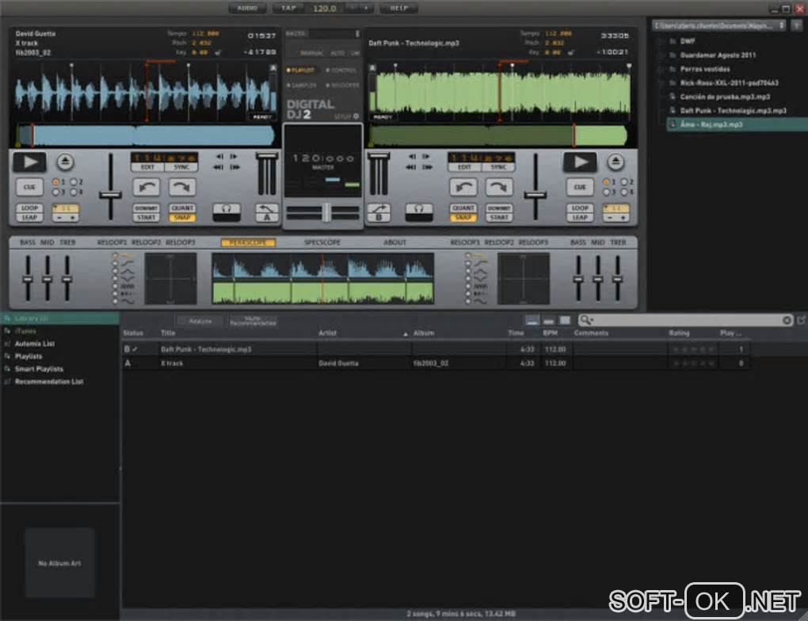Skip forward on deck A
This screenshot has height=621, width=808.
coord(234,167)
